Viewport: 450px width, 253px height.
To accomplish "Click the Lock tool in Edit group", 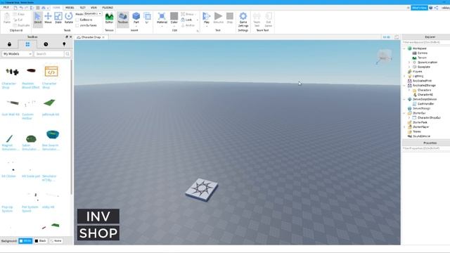I will click(x=186, y=20).
